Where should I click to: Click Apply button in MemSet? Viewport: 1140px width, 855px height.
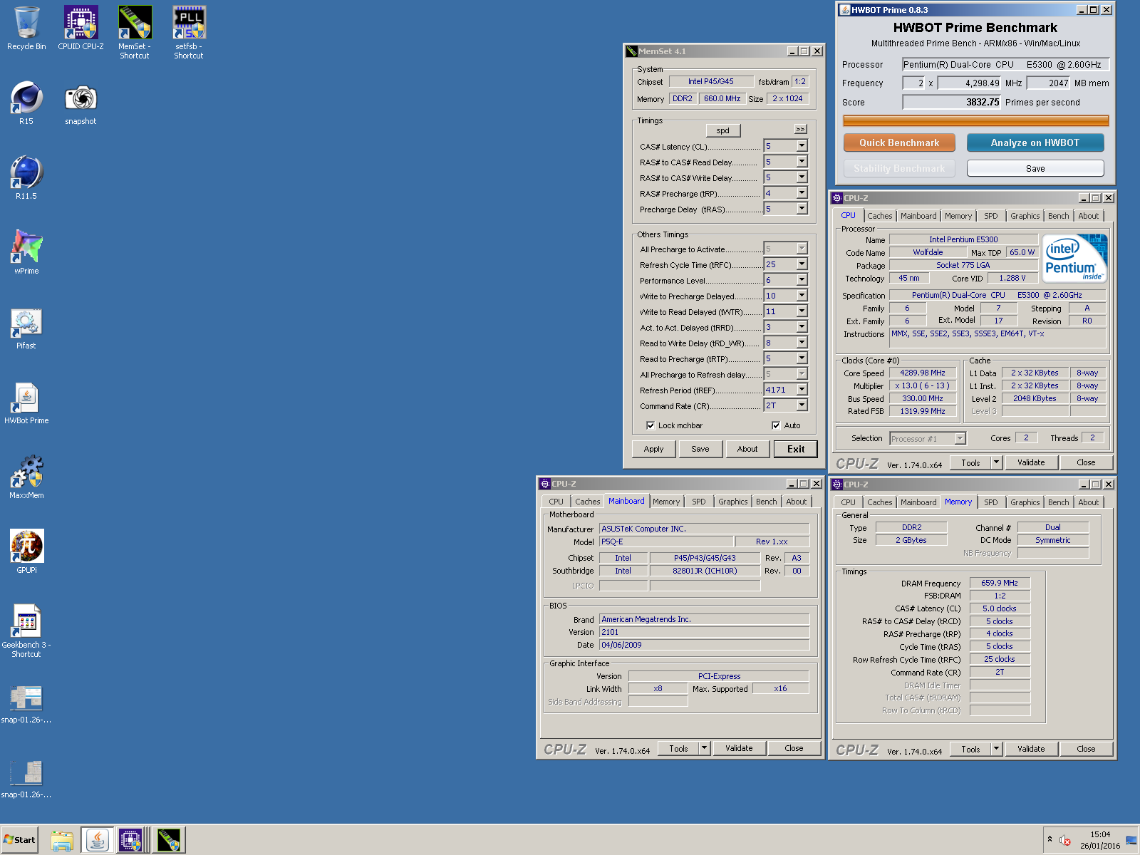tap(653, 449)
